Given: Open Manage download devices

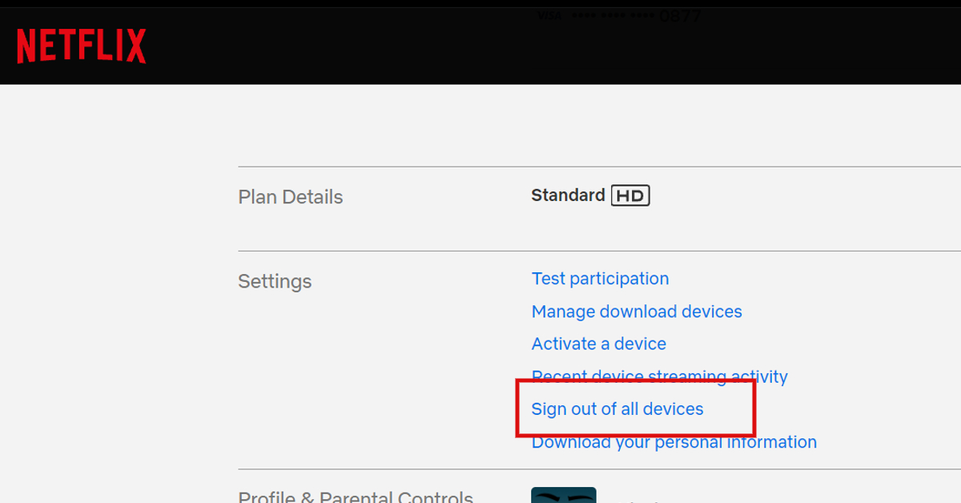Looking at the screenshot, I should pos(637,312).
